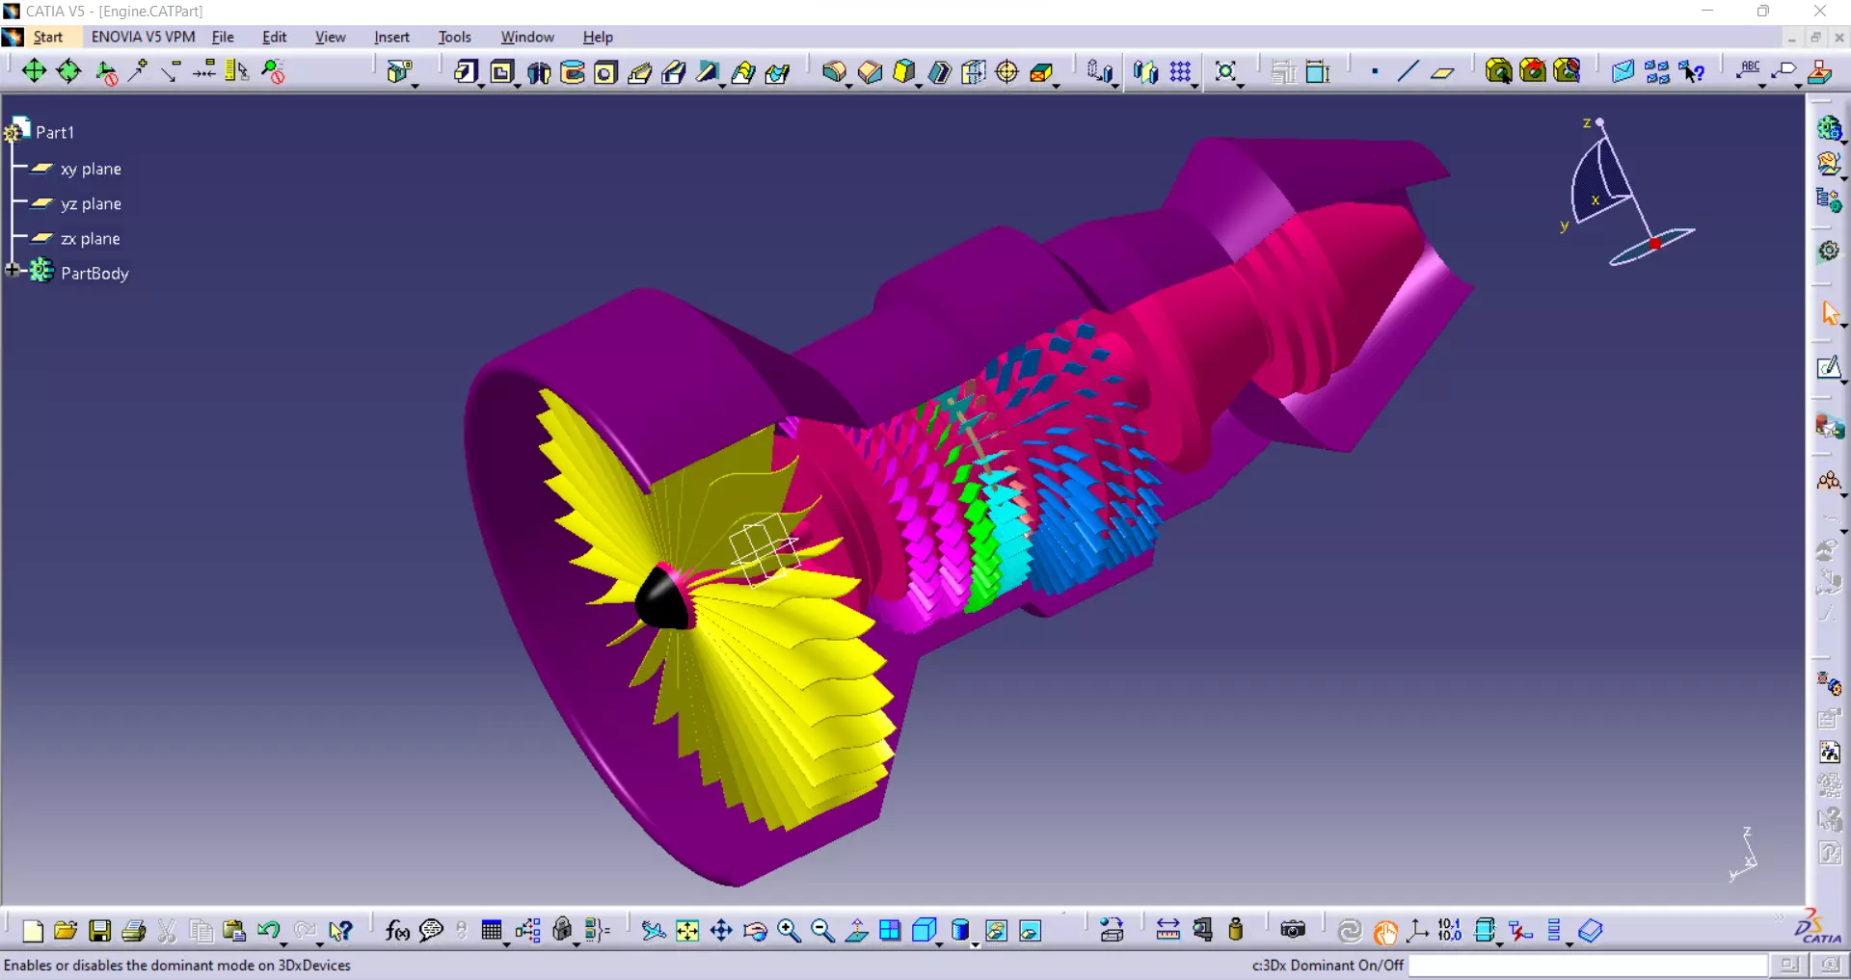Click the What's This help icon

point(340,930)
